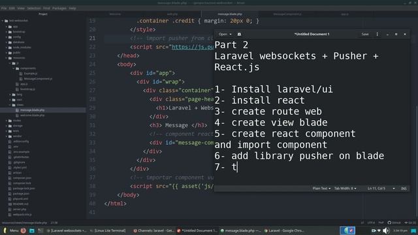
Task: Switch to the Laravel - Google Chrome taskbar window
Action: tap(284, 230)
